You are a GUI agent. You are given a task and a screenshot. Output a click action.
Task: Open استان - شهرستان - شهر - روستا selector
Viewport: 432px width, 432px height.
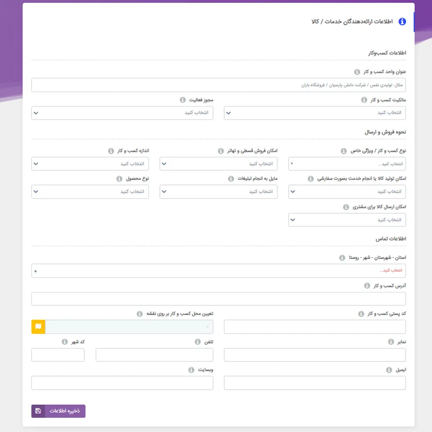(x=219, y=270)
